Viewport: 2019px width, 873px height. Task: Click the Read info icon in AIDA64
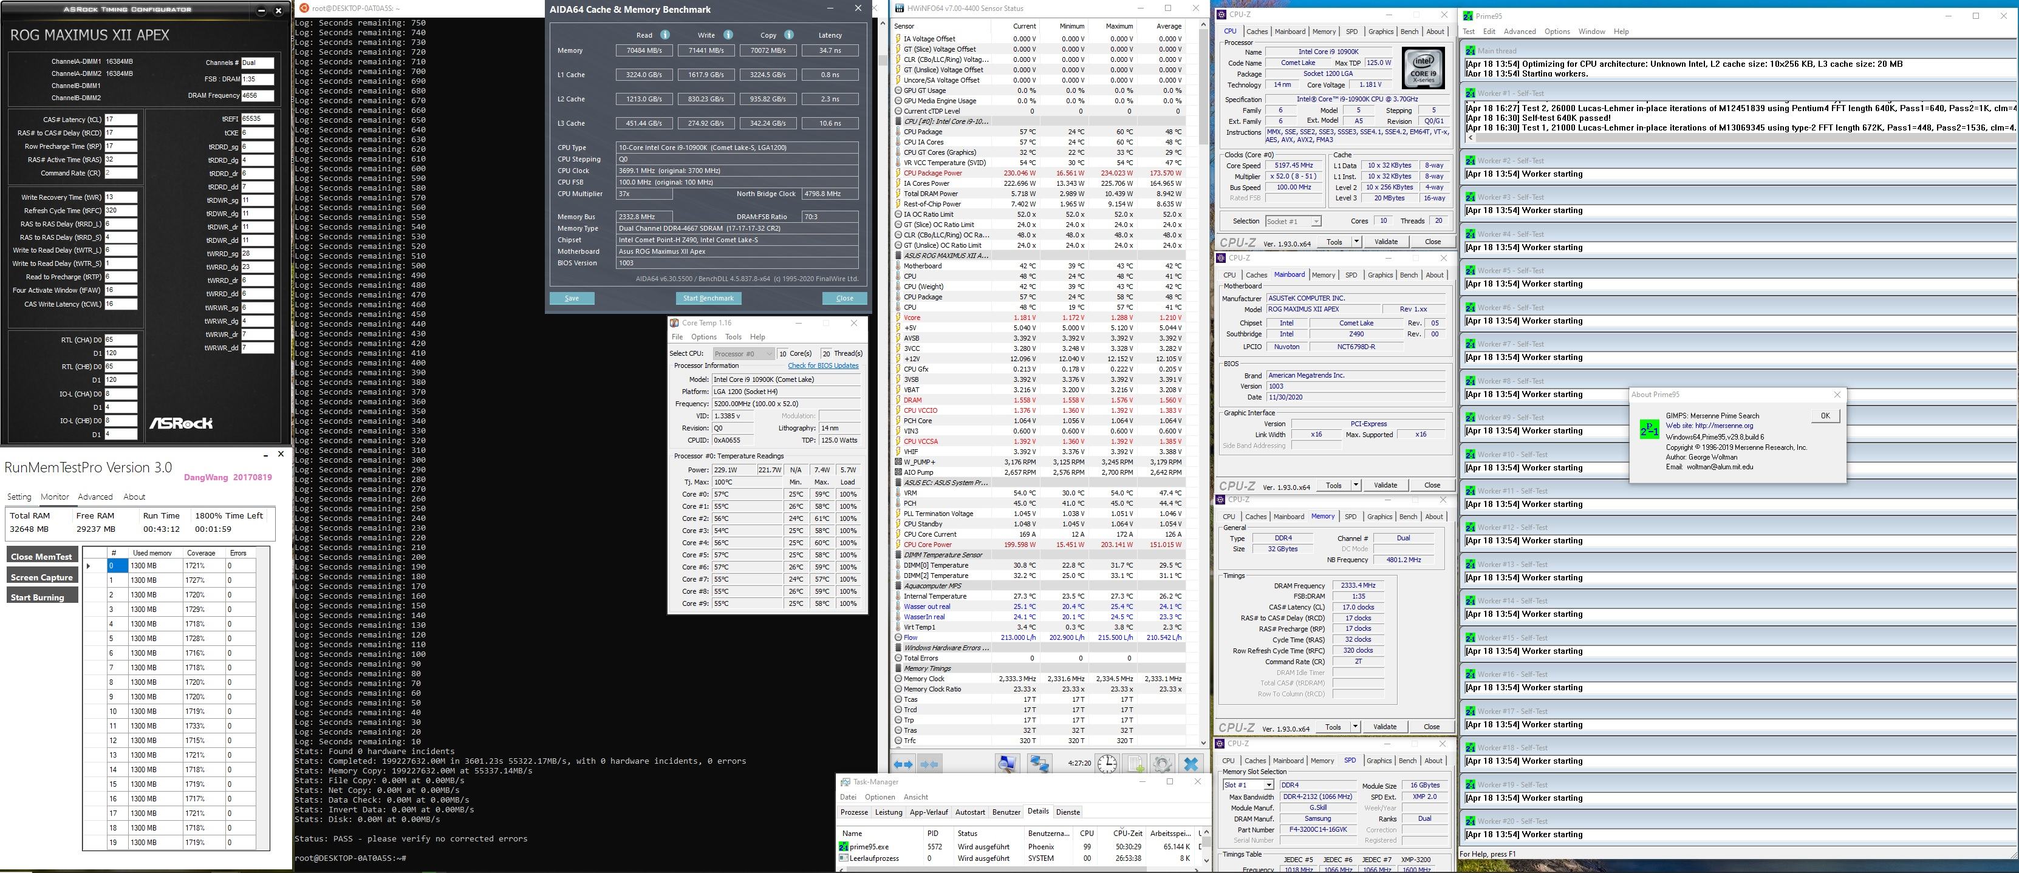[664, 35]
